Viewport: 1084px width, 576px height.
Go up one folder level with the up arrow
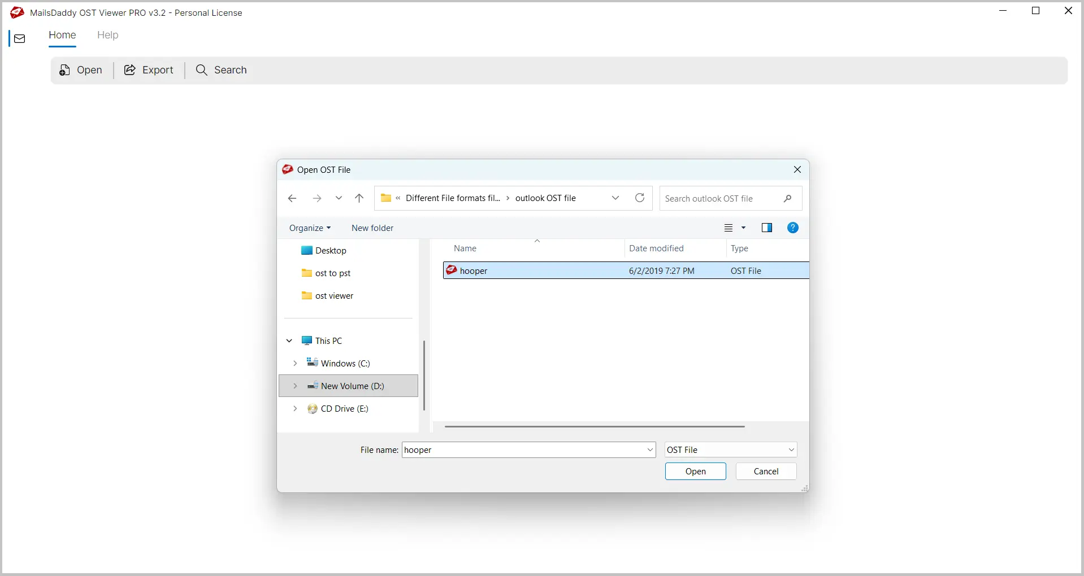pyautogui.click(x=359, y=198)
